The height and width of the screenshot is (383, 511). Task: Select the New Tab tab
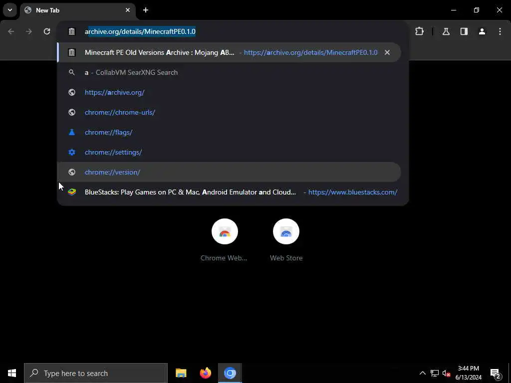[77, 10]
